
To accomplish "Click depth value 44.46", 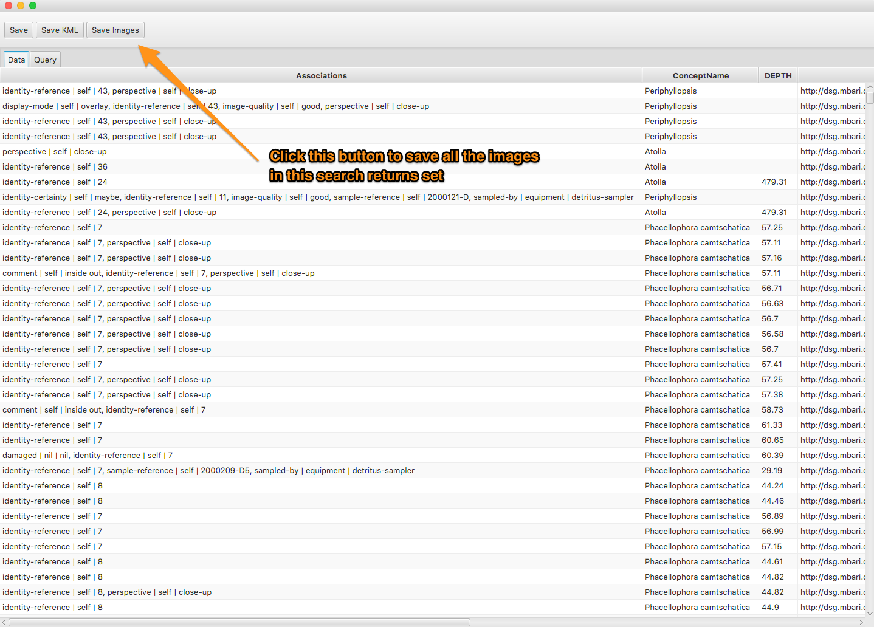I will click(772, 501).
